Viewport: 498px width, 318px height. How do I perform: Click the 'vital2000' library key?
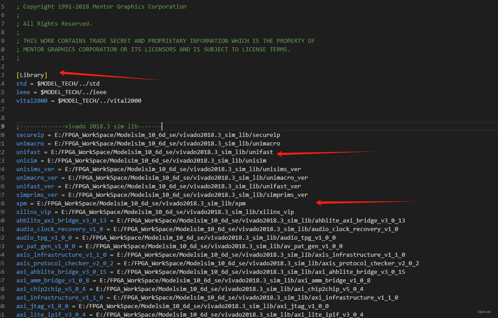point(32,101)
